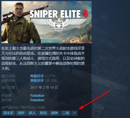
Task: Click the 该产品的热门用户自定义标签 heading
Action: (x=24, y=108)
